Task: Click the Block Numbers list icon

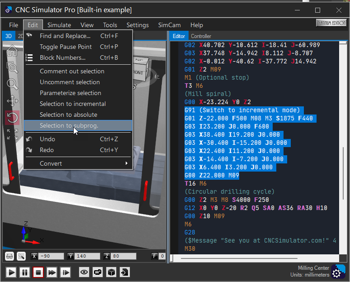Action: pyautogui.click(x=29, y=57)
